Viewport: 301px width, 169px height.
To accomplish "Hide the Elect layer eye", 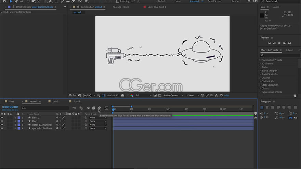I will (2, 121).
